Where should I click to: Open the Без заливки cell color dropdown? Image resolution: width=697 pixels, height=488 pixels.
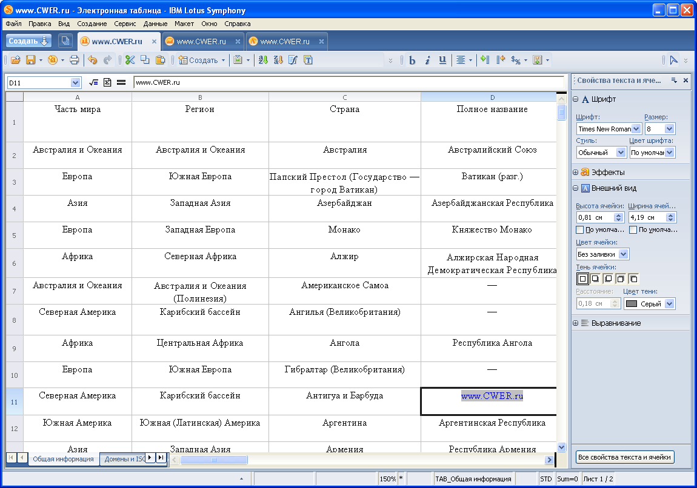624,254
